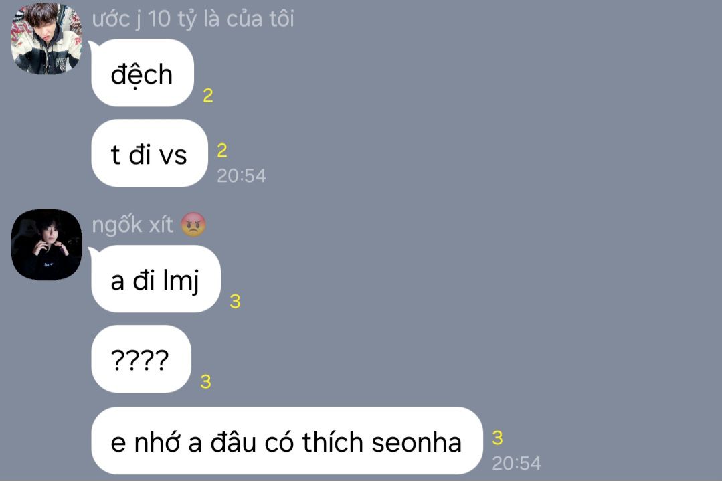Click read count 3 beside seonha message
This screenshot has height=481, width=722.
point(497,438)
